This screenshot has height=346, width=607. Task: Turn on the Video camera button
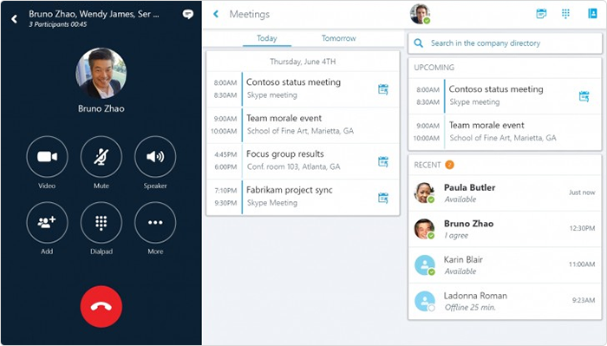[x=47, y=156]
